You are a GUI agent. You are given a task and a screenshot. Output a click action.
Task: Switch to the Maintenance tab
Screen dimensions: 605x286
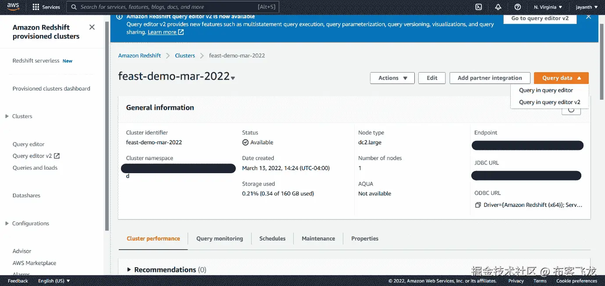318,239
